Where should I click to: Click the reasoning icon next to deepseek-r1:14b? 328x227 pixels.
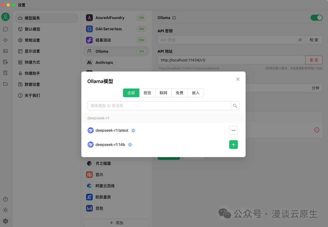(130, 145)
